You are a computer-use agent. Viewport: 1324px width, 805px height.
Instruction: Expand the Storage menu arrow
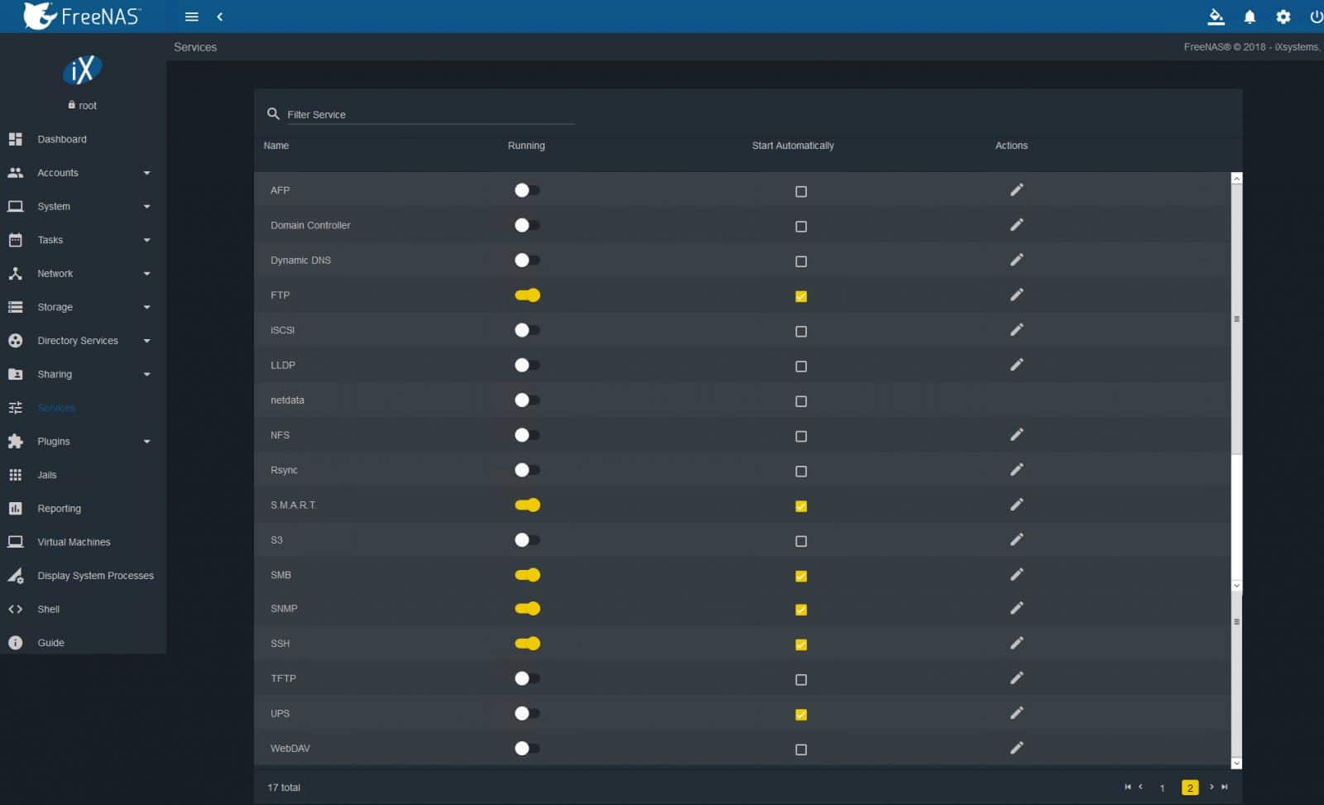point(146,307)
